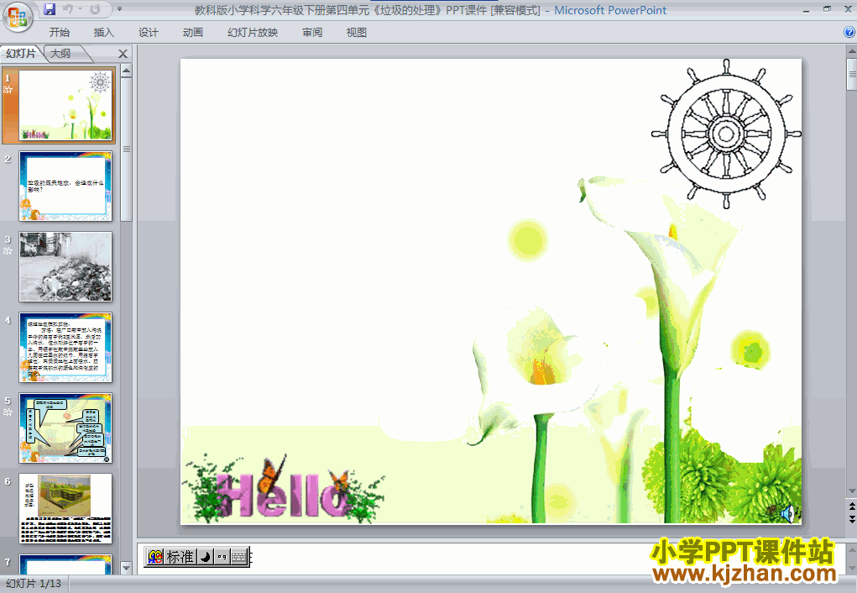Select slide 2 thumbnail

click(x=65, y=186)
